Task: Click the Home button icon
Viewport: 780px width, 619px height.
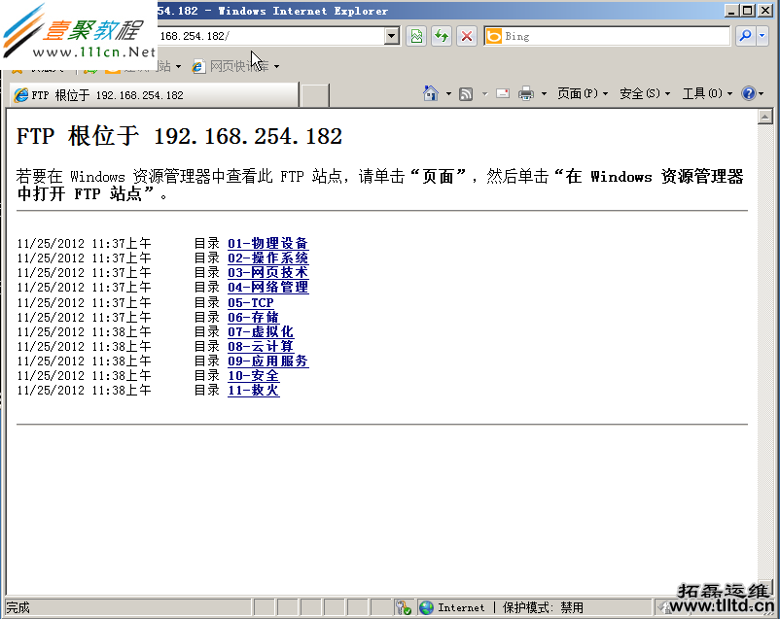Action: 431,93
